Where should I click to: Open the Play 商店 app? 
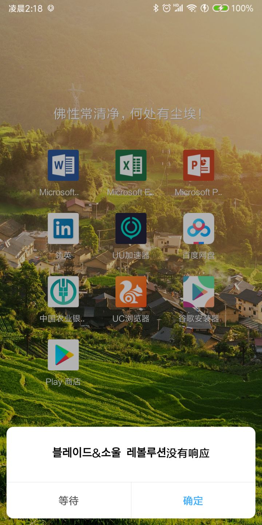pos(63,355)
